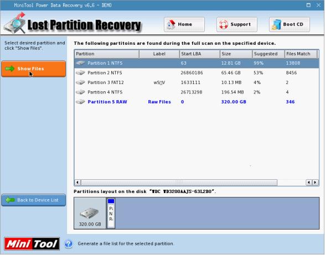Viewport: 325px width, 255px height.
Task: Click the blue help question mark icon
Action: click(69, 244)
